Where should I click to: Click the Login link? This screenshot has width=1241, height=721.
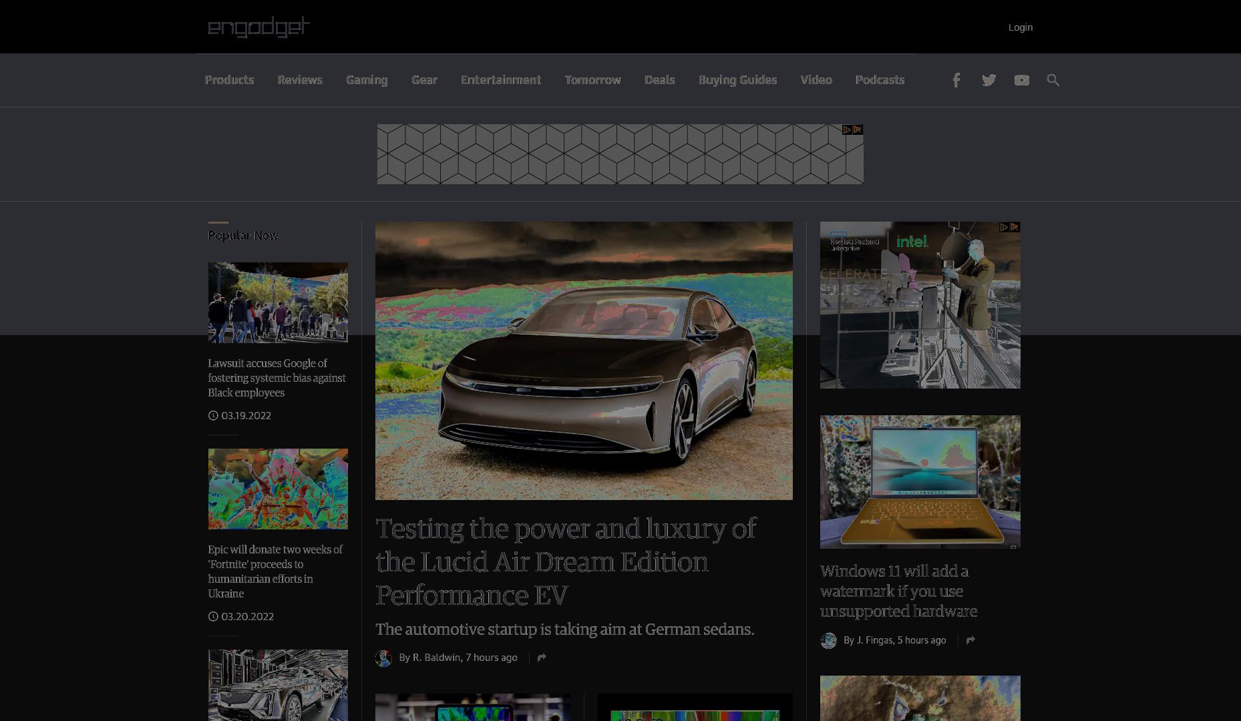coord(1020,27)
